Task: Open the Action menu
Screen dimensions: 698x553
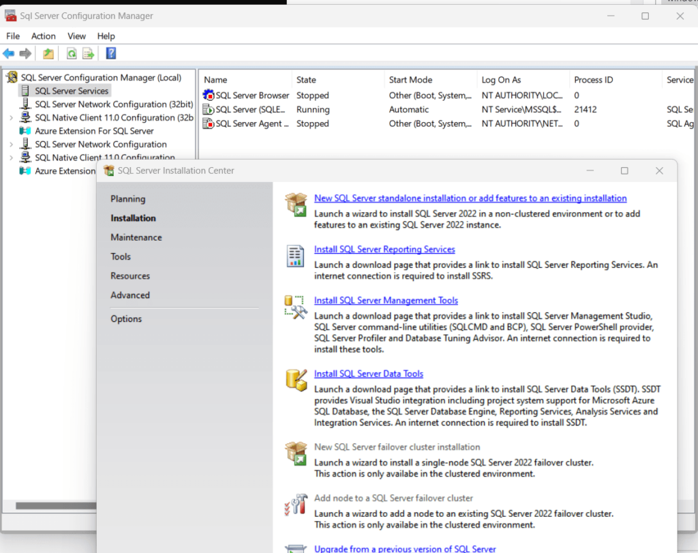Action: (x=43, y=35)
